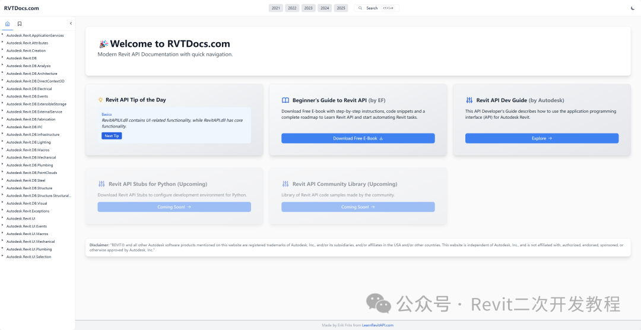Screen dimensions: 641x330
Task: Expand Autodesk.Revit.ApplicationServices arrow
Action: (x=3, y=35)
